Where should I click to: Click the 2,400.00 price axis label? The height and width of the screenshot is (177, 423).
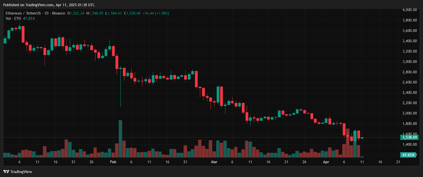pyautogui.click(x=410, y=92)
